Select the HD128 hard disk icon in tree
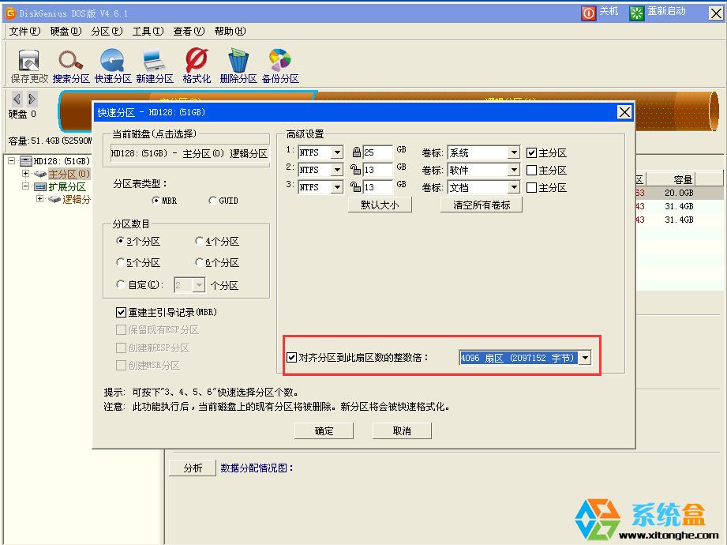This screenshot has height=545, width=727. pyautogui.click(x=26, y=161)
